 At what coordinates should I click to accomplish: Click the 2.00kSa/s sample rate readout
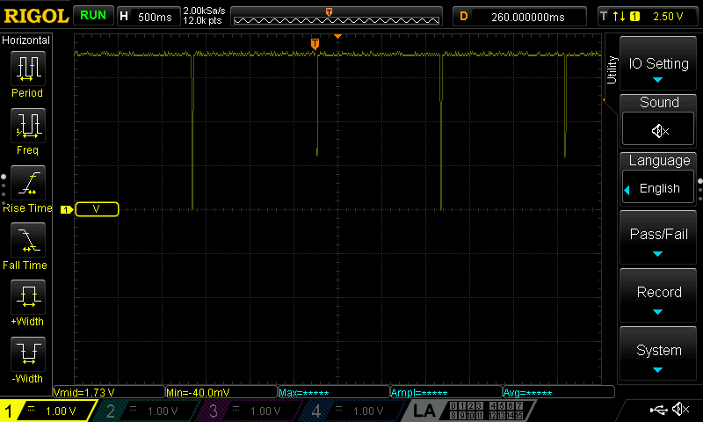tap(204, 11)
